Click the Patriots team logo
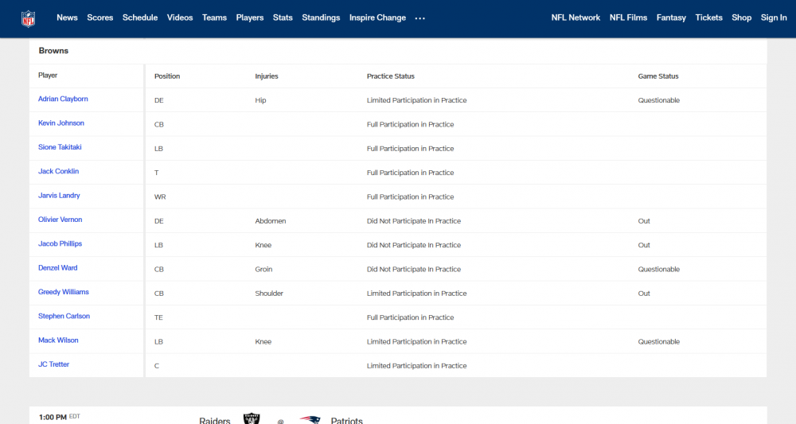The height and width of the screenshot is (424, 796). [x=310, y=419]
